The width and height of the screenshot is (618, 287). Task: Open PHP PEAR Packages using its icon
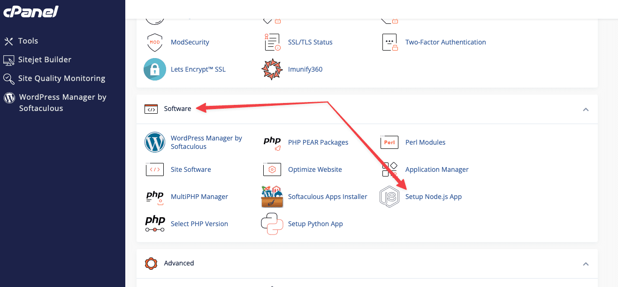click(x=272, y=142)
